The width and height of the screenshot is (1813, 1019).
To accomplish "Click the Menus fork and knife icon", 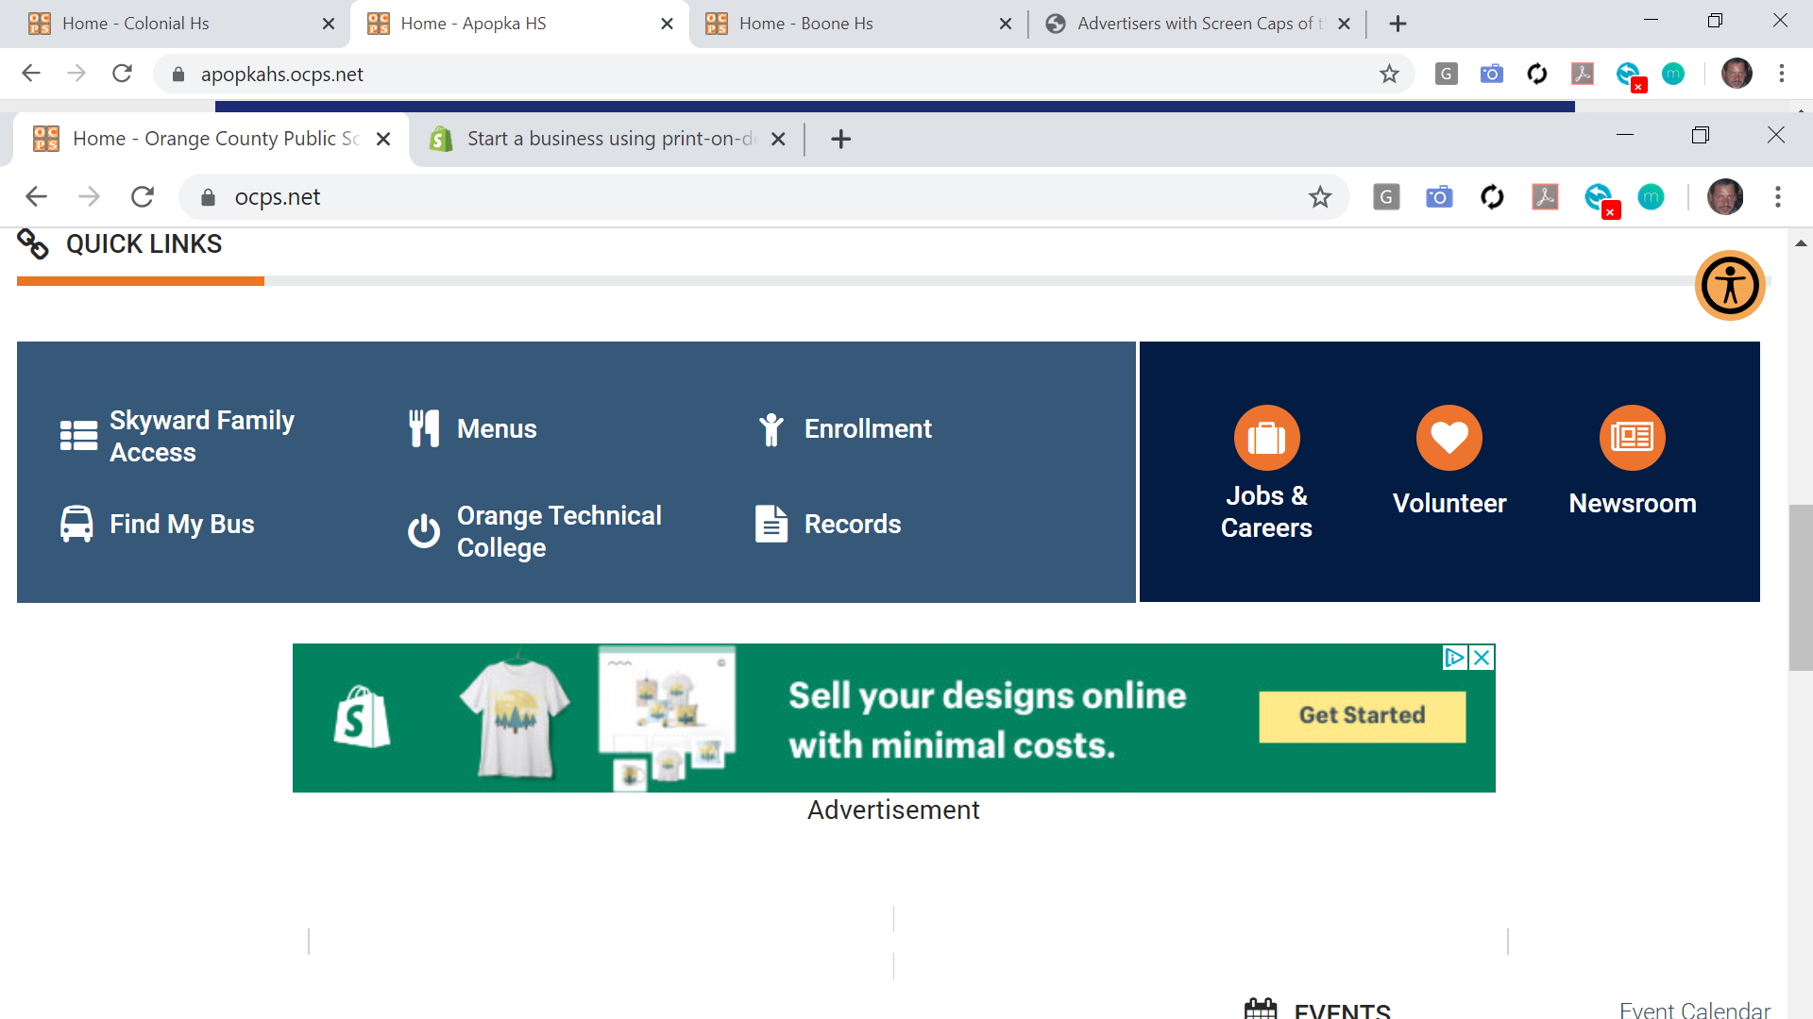I will [x=424, y=428].
